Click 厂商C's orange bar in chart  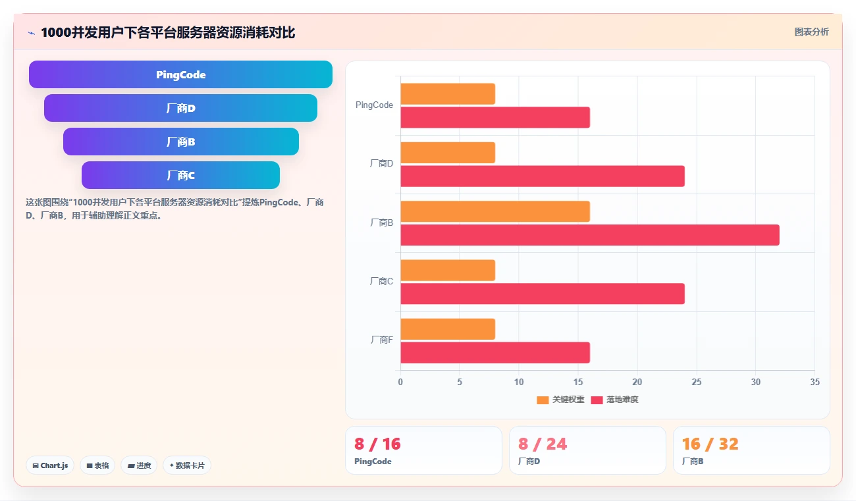(x=448, y=270)
